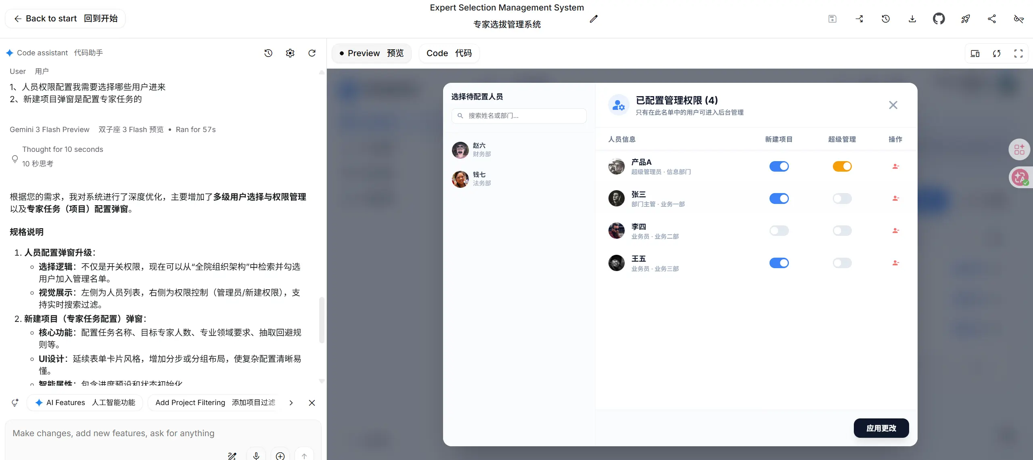The image size is (1033, 460).
Task: Switch to the Code tab
Action: click(449, 53)
